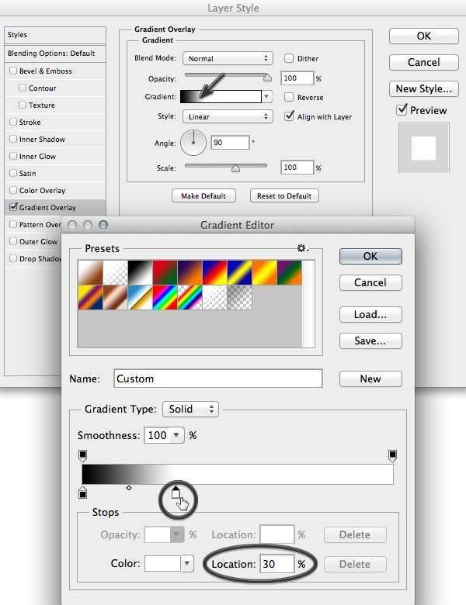Click the top right opacity stop
Image resolution: width=466 pixels, height=605 pixels.
coord(392,455)
